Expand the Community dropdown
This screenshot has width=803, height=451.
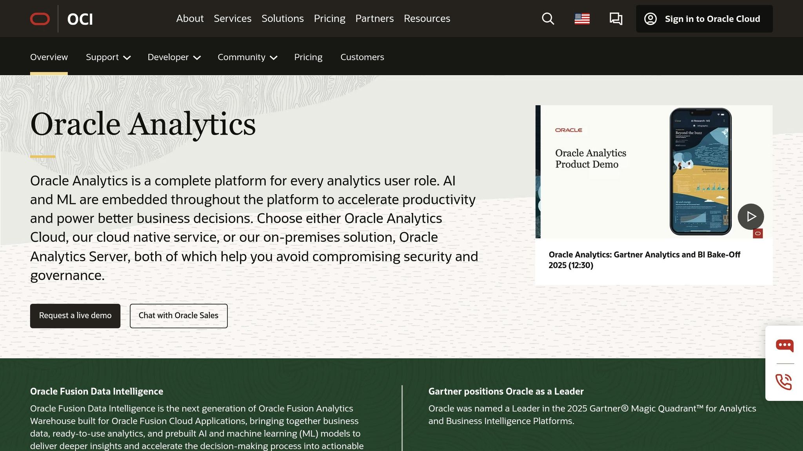pos(247,57)
